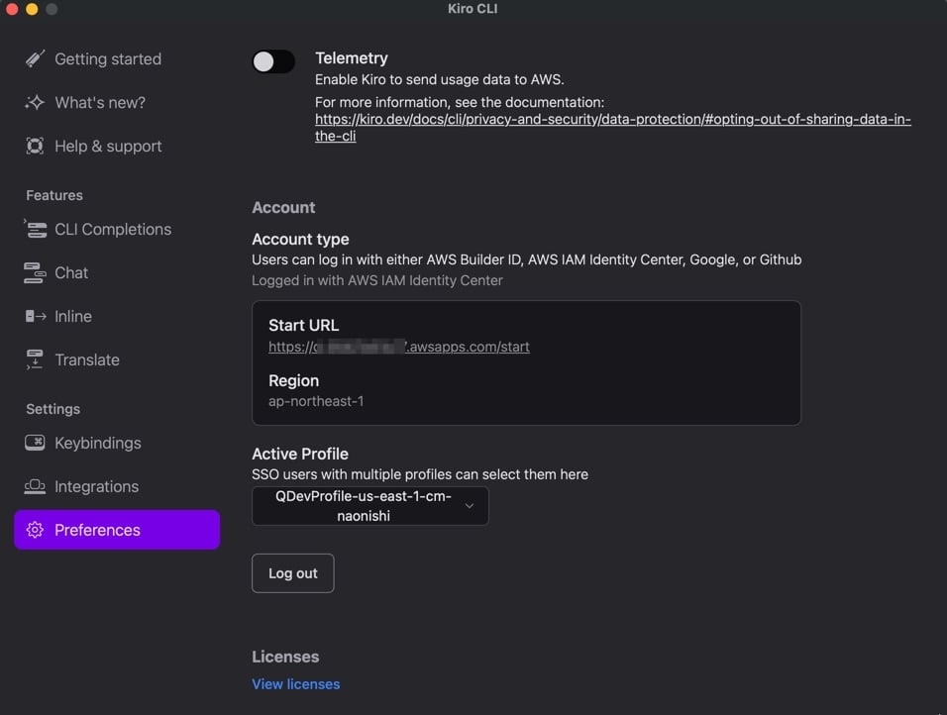
Task: Click the Preferences gear icon
Action: [37, 529]
